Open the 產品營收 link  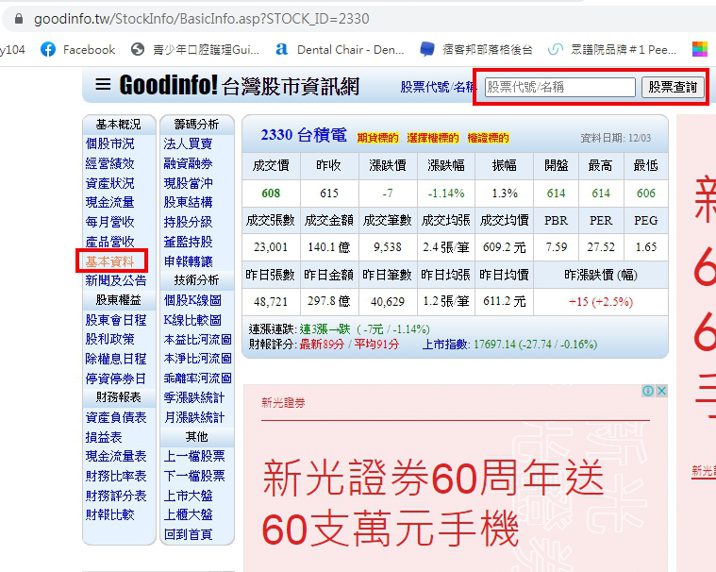point(109,242)
